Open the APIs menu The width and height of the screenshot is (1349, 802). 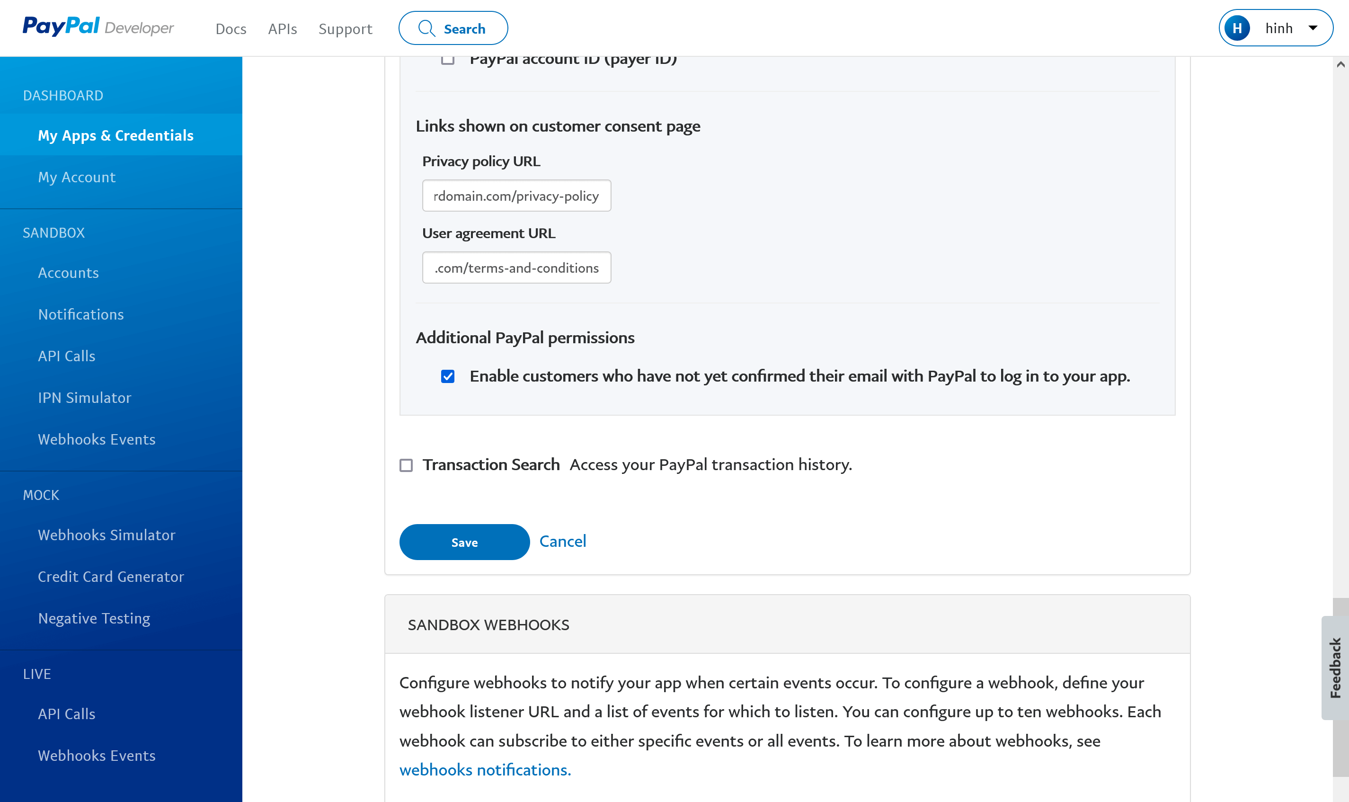tap(283, 28)
